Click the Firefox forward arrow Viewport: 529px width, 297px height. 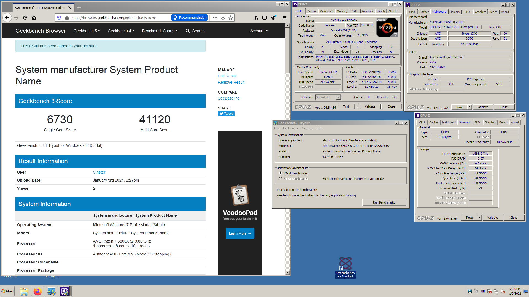coord(16,18)
